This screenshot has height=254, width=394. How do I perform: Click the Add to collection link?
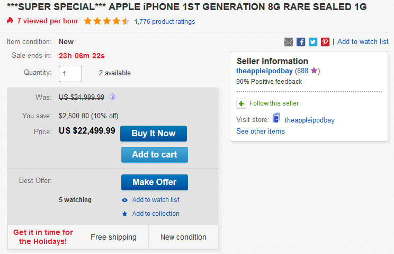156,214
